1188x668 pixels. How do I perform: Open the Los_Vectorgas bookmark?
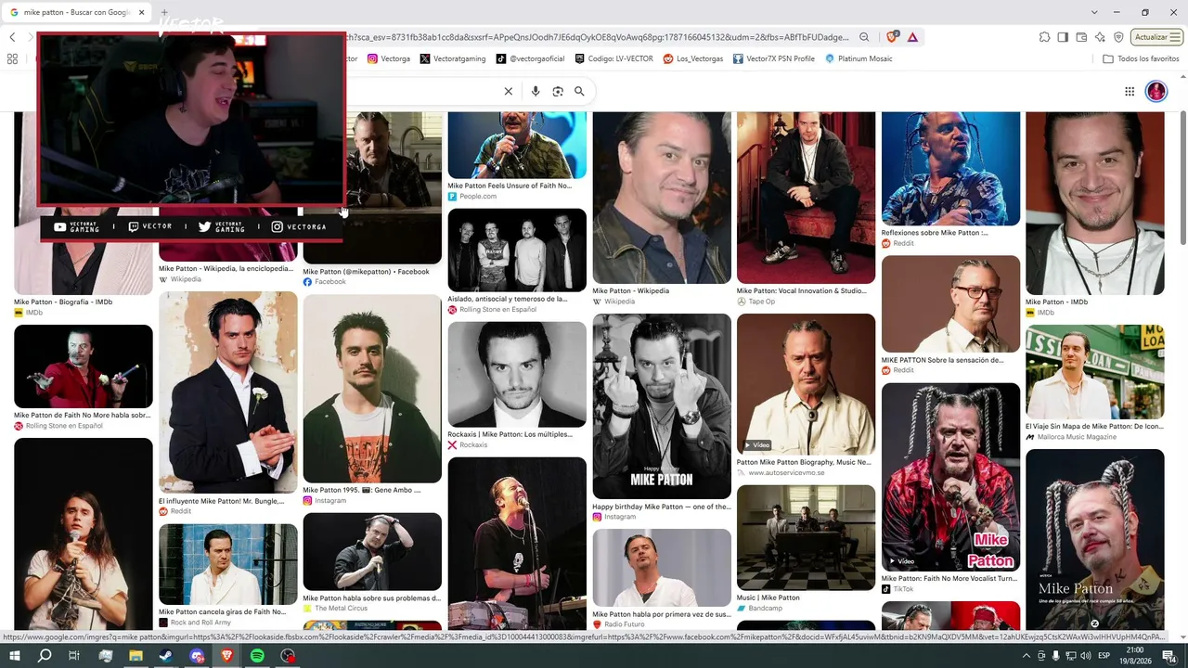pos(692,58)
